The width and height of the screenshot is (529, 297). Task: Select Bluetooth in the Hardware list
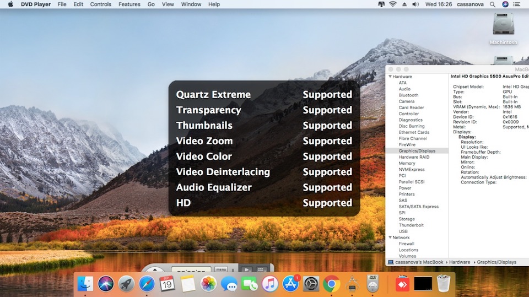click(x=408, y=95)
